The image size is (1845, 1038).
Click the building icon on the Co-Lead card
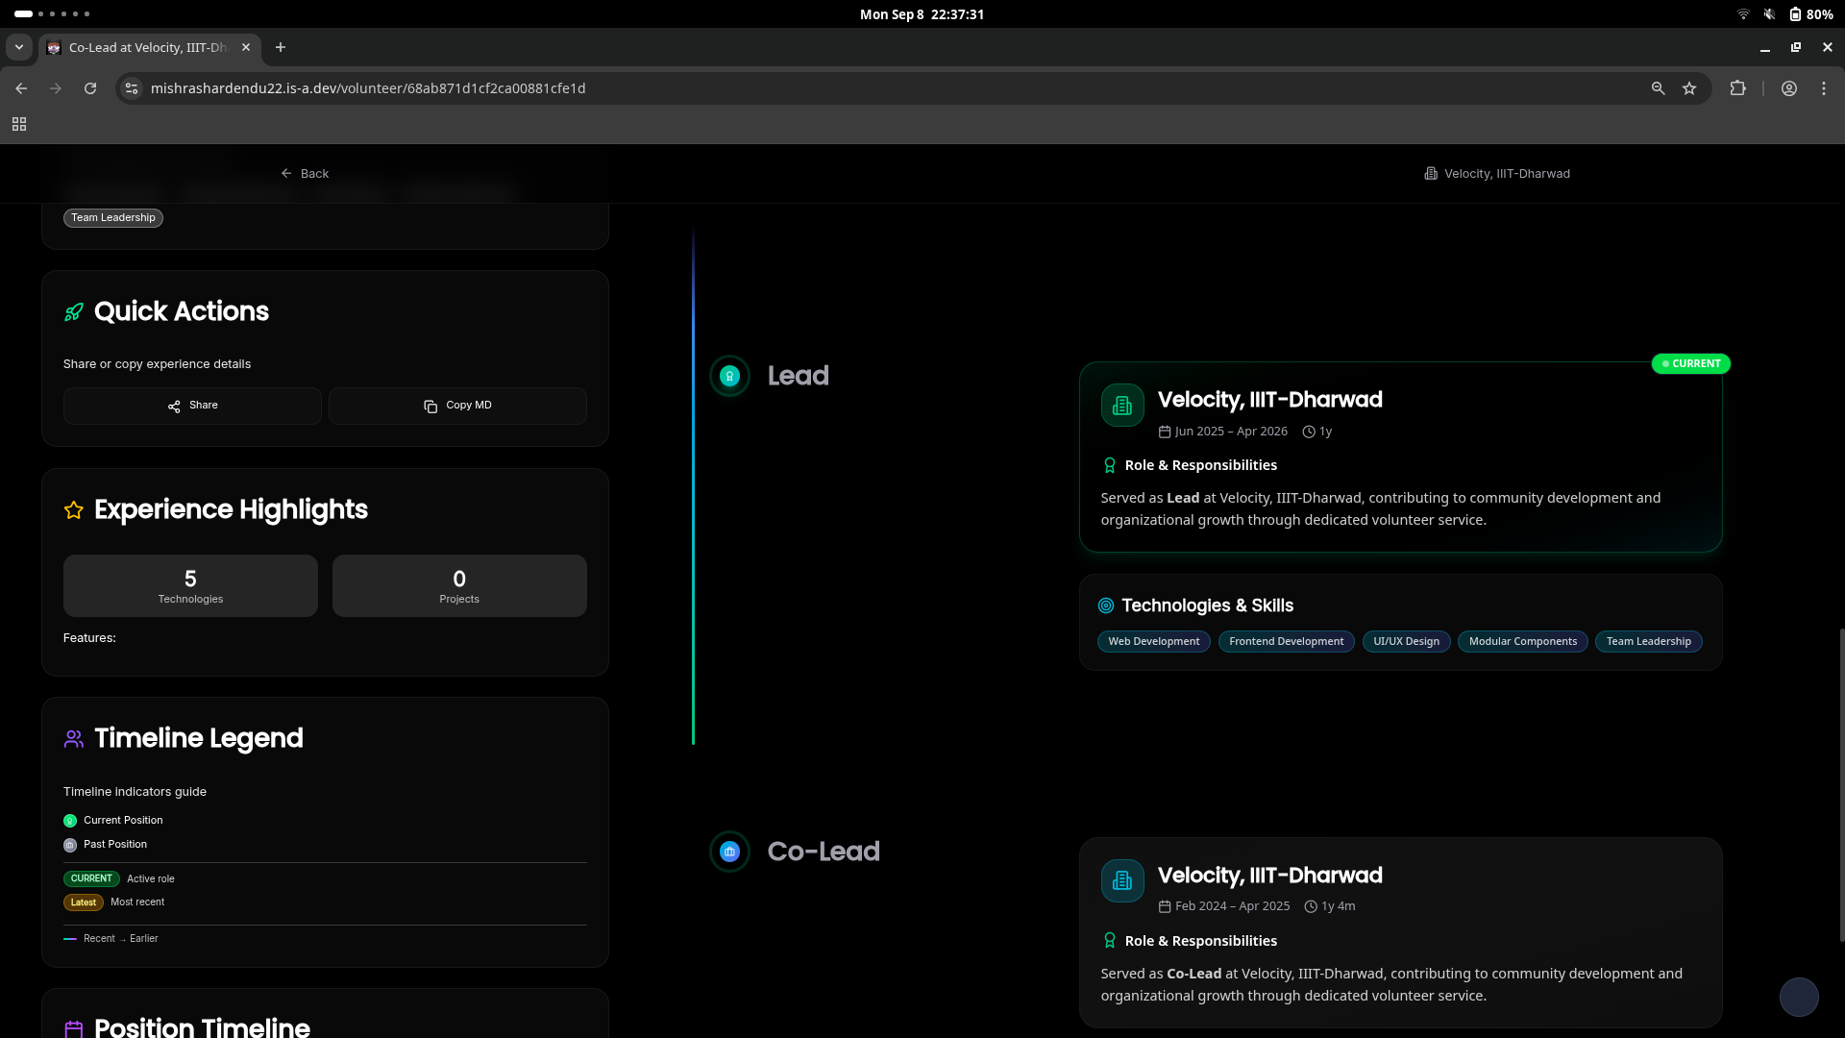[1121, 881]
